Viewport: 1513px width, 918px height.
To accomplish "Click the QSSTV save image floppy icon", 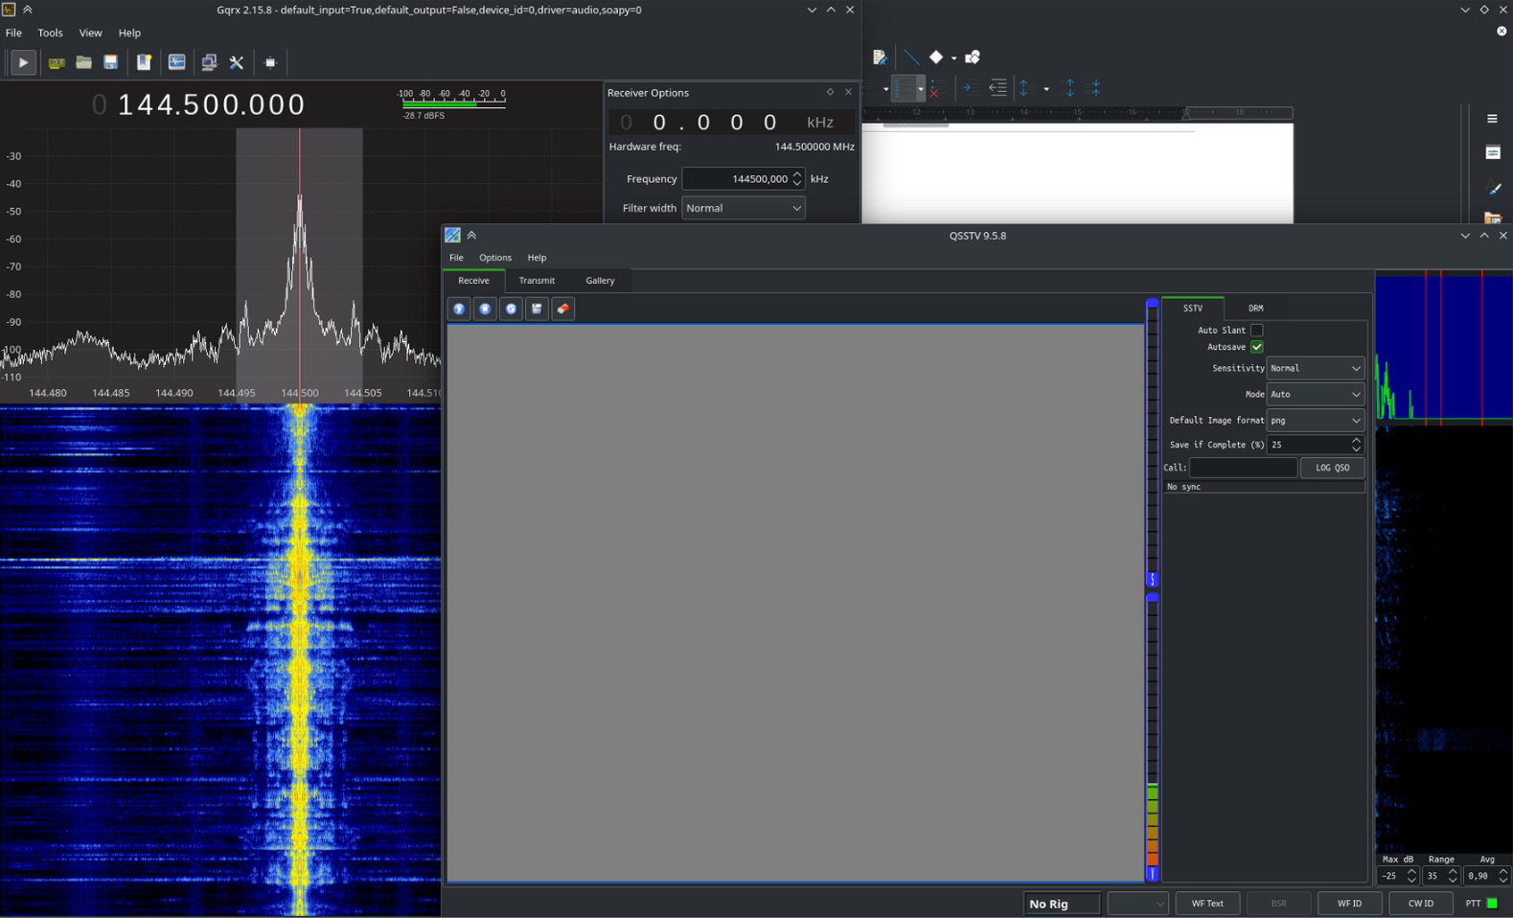I will click(537, 309).
